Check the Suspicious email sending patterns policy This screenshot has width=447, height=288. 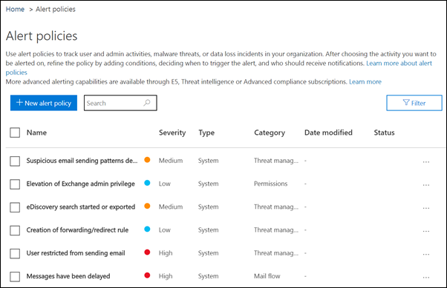15,161
